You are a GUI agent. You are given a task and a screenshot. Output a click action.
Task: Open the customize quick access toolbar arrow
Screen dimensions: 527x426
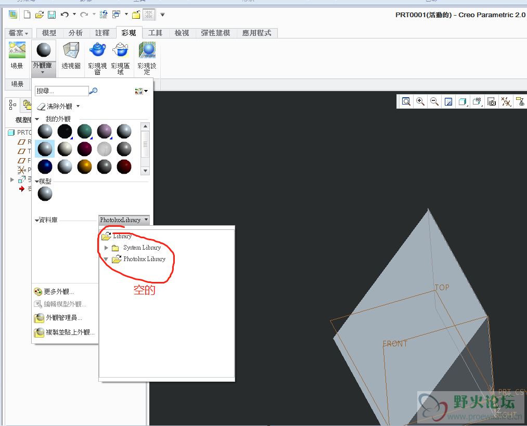(x=163, y=15)
